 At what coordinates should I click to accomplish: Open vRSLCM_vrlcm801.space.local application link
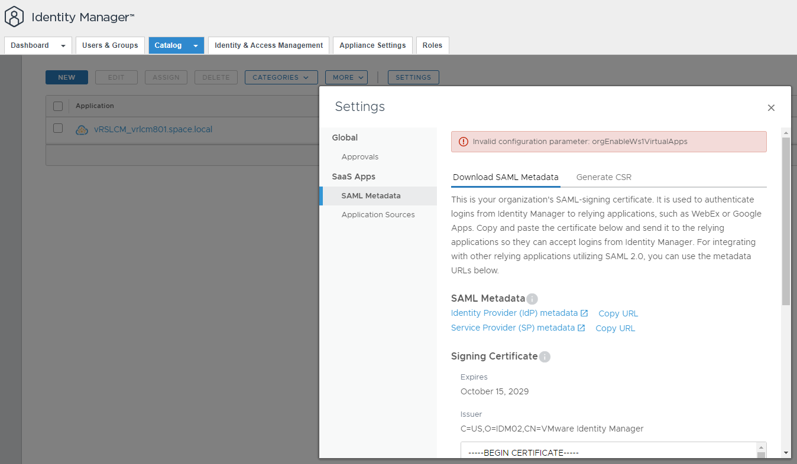click(153, 129)
